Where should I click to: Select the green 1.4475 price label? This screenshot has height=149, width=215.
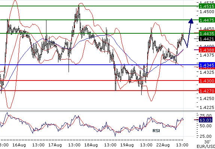[207, 20]
